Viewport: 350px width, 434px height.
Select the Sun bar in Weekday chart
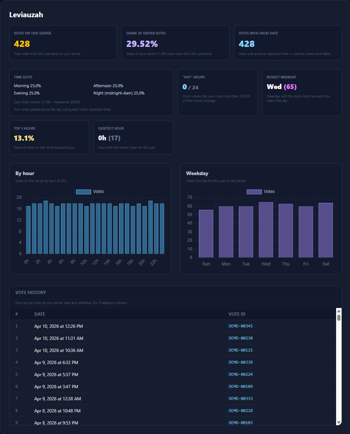206,233
